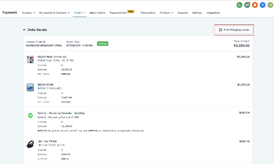
Task: Click the Spotify trial charge description text
Action: coord(91,131)
